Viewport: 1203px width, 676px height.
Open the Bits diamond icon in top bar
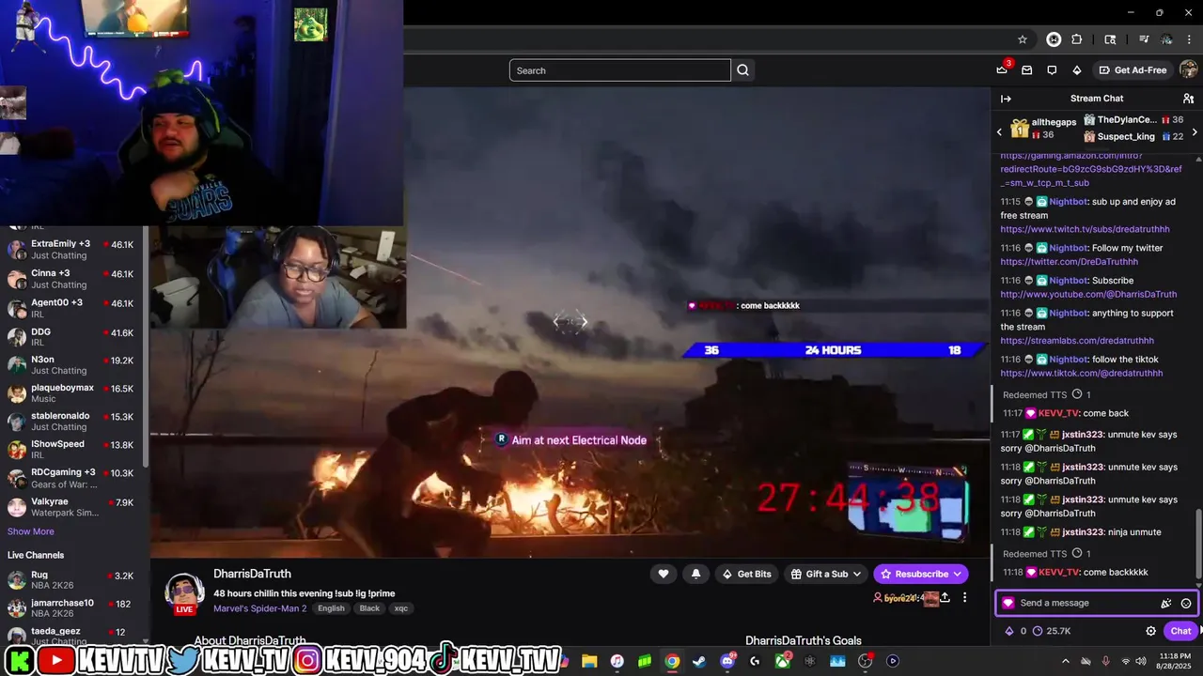click(1077, 70)
